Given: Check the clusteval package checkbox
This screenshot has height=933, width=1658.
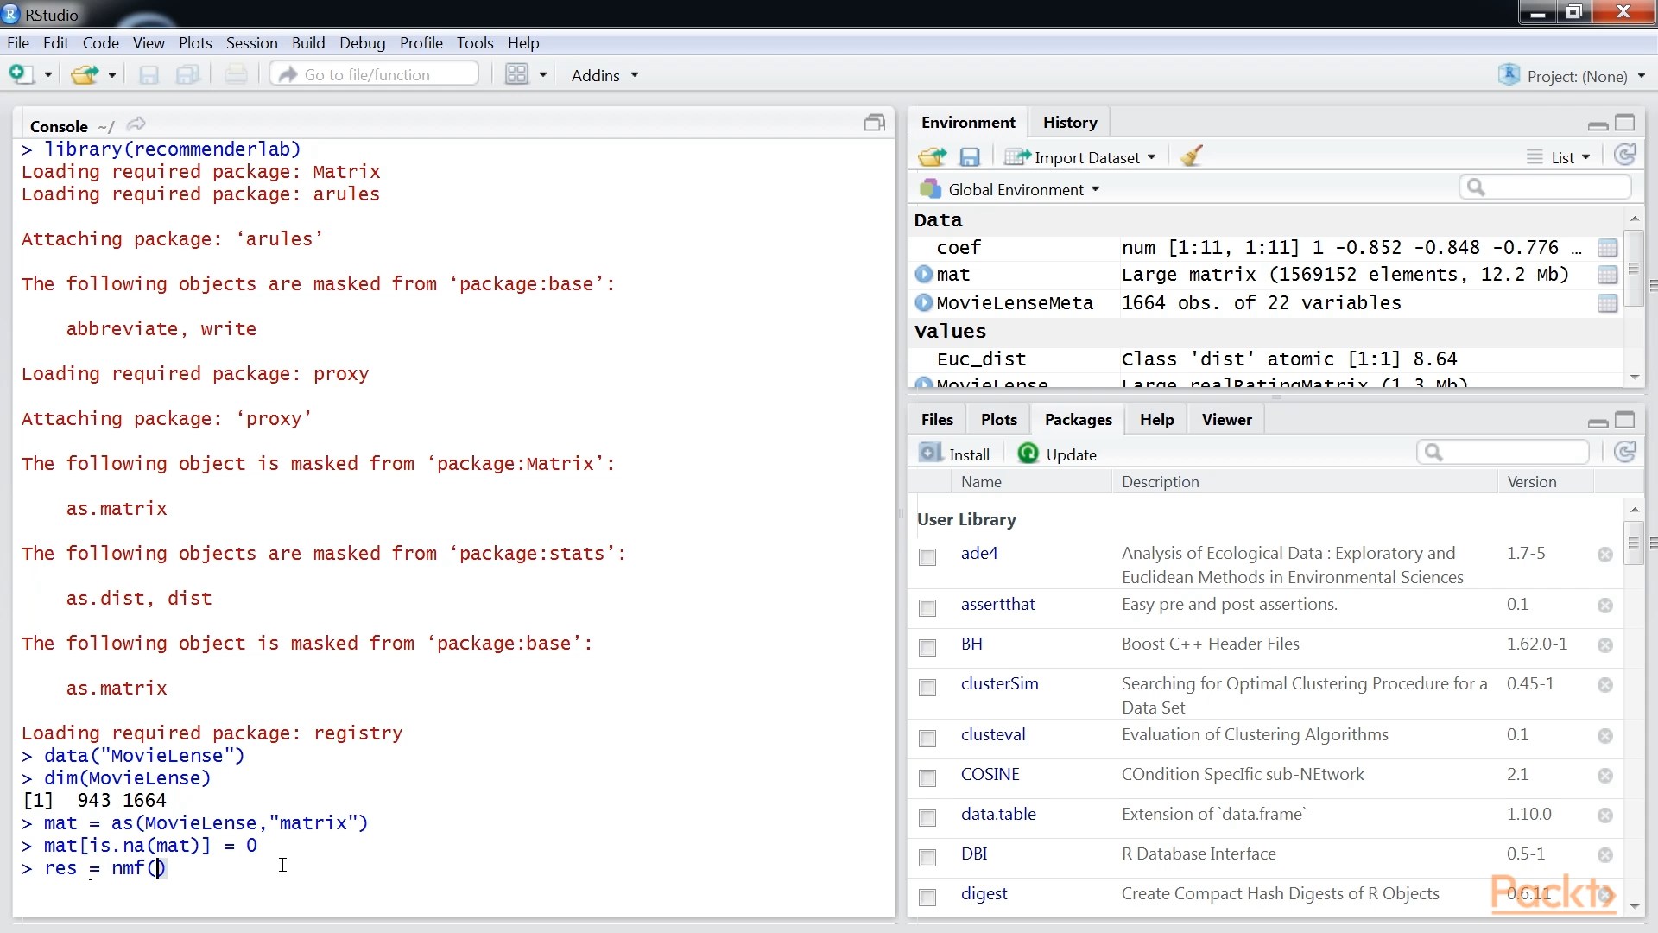Looking at the screenshot, I should [x=927, y=739].
